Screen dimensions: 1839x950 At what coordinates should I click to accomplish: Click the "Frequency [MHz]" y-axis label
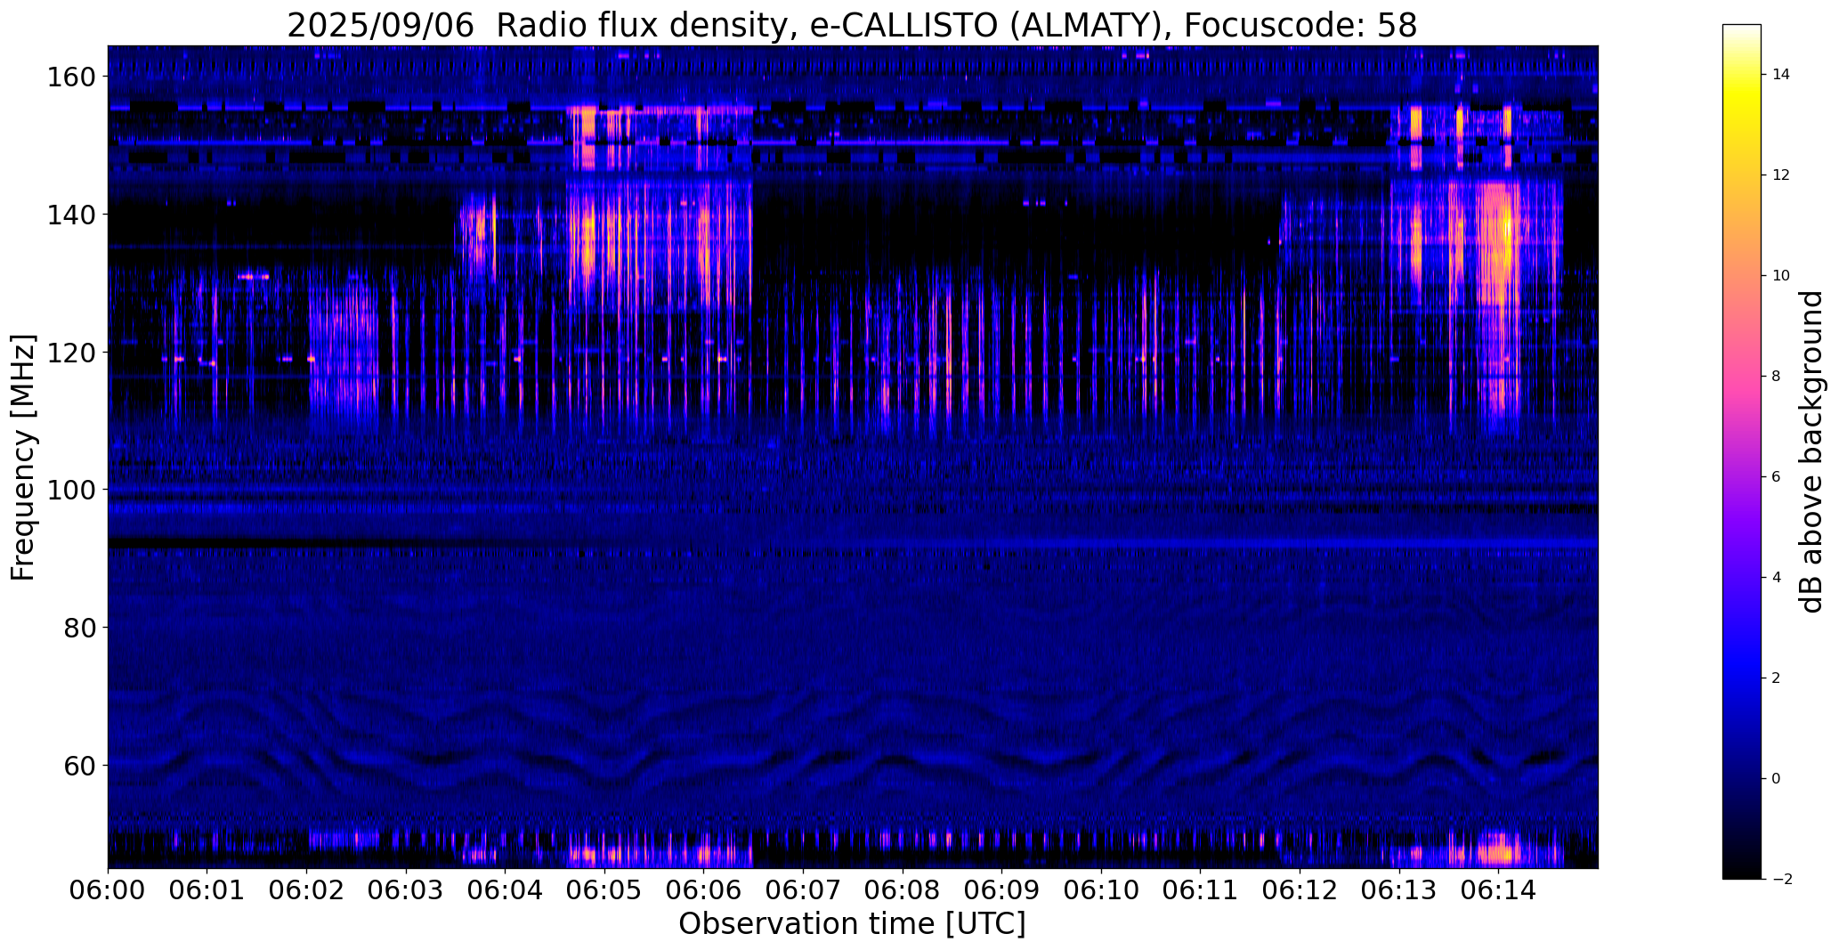click(23, 457)
